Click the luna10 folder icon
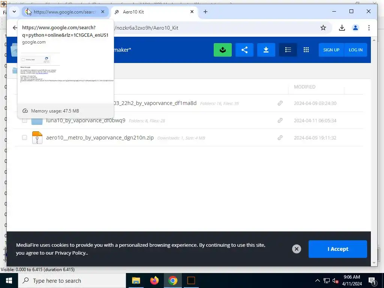 [x=37, y=121]
